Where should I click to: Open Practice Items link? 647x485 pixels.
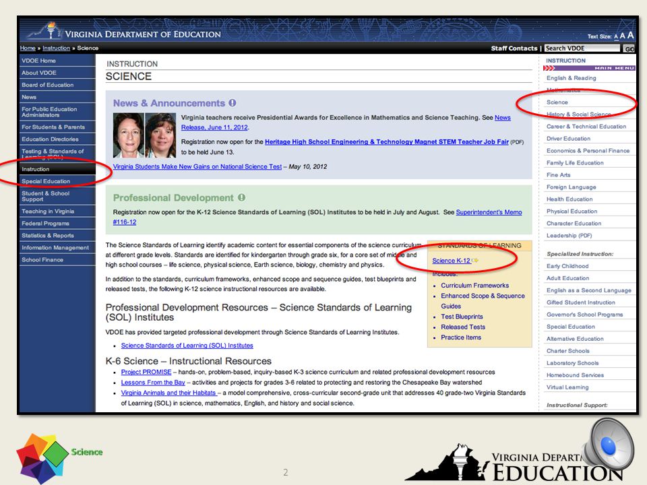461,337
